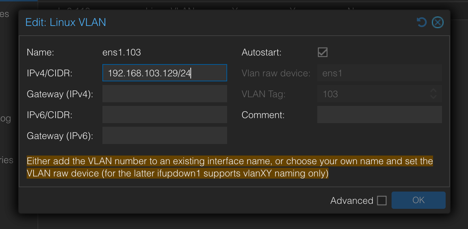Viewport: 468px width, 229px height.
Task: Click the Comment input field
Action: pos(380,115)
